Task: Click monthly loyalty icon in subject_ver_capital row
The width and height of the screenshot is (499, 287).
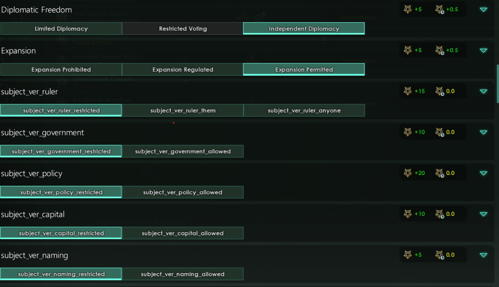Action: tap(440, 213)
